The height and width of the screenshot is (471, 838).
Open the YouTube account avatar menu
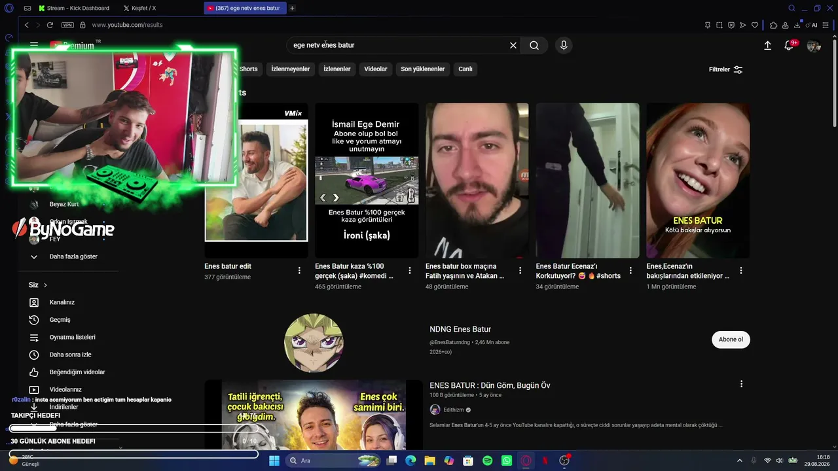click(814, 46)
